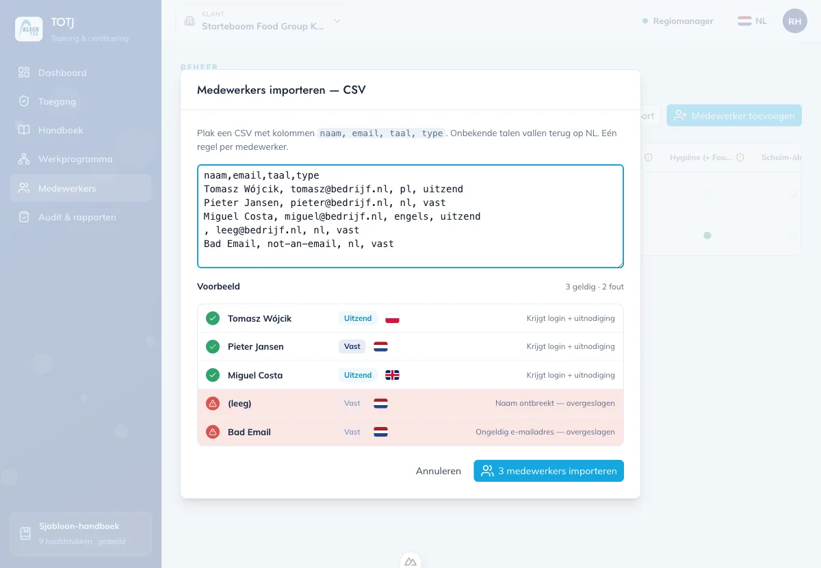The width and height of the screenshot is (821, 568).
Task: Click the Medewerker toevoegen button
Action: (x=734, y=116)
